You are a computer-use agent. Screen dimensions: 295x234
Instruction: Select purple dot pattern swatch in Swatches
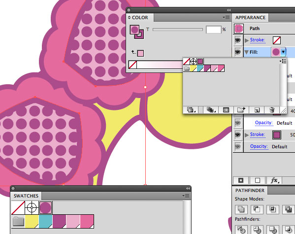click(x=45, y=208)
